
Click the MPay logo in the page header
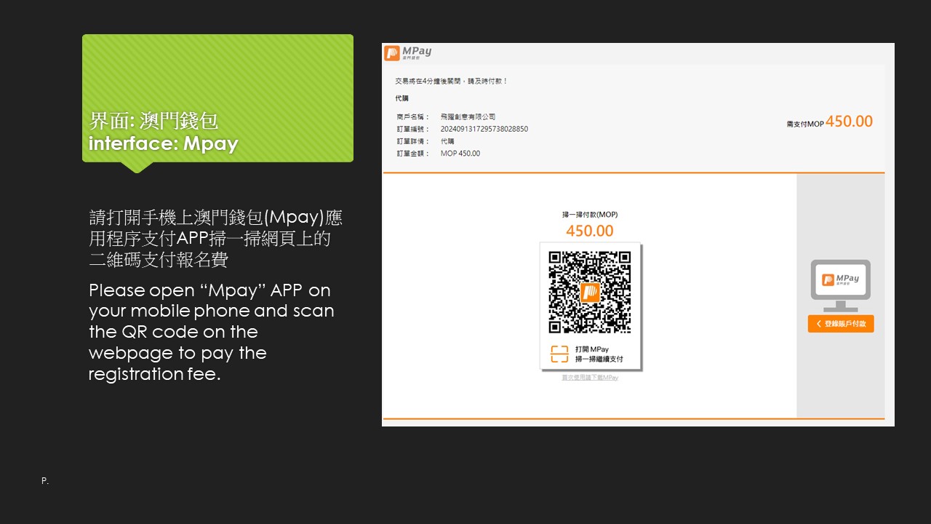click(x=408, y=52)
